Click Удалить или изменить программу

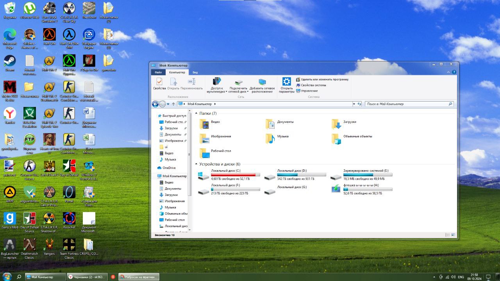[x=322, y=79]
